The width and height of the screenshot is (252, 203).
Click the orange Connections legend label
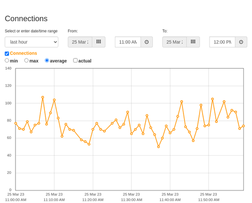[23, 53]
